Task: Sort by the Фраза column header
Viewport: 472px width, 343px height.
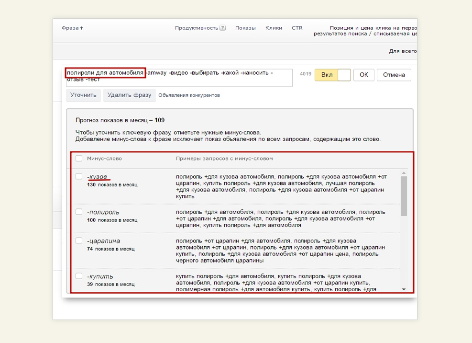Action: 72,28
